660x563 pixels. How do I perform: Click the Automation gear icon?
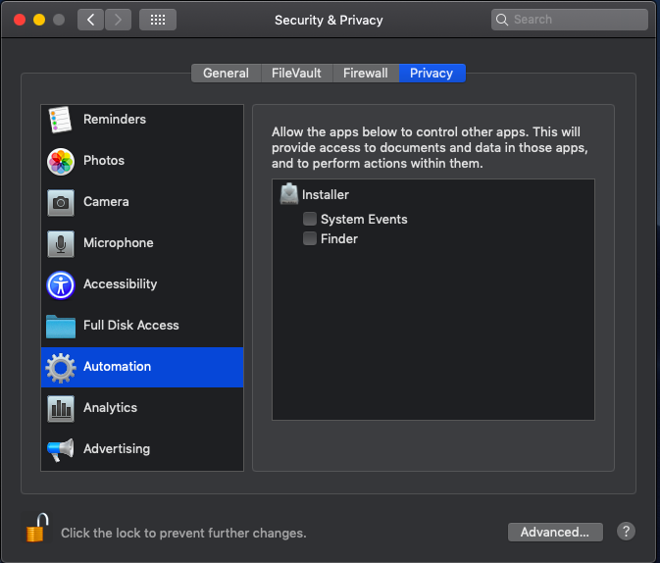click(x=61, y=368)
